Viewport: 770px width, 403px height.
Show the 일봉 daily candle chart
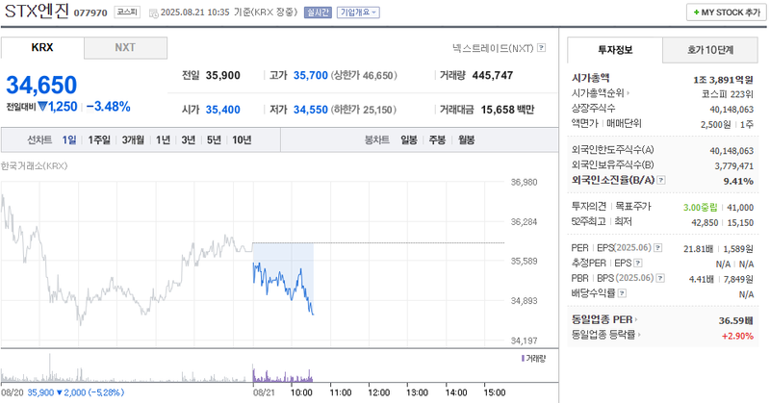tap(409, 139)
